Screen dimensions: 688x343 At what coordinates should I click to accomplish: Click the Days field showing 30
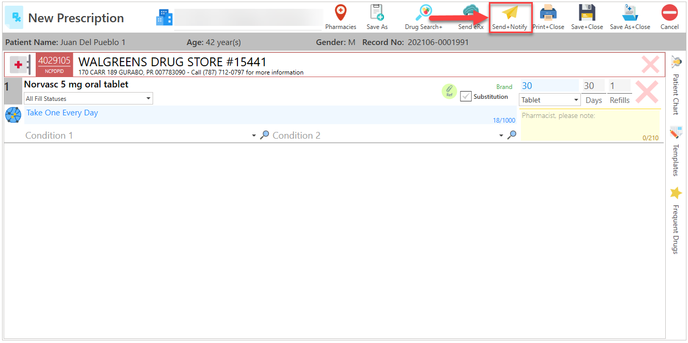[x=593, y=86]
